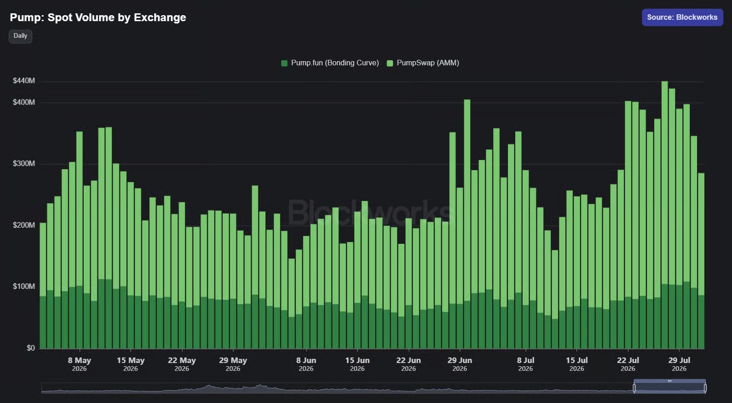
Task: Click the overview timeline track before selection
Action: point(337,388)
